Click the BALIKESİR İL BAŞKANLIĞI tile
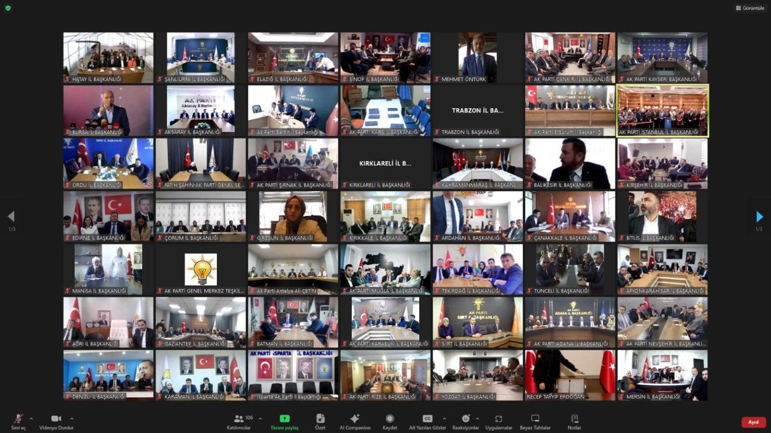Screen dimensions: 771x433 [570, 163]
